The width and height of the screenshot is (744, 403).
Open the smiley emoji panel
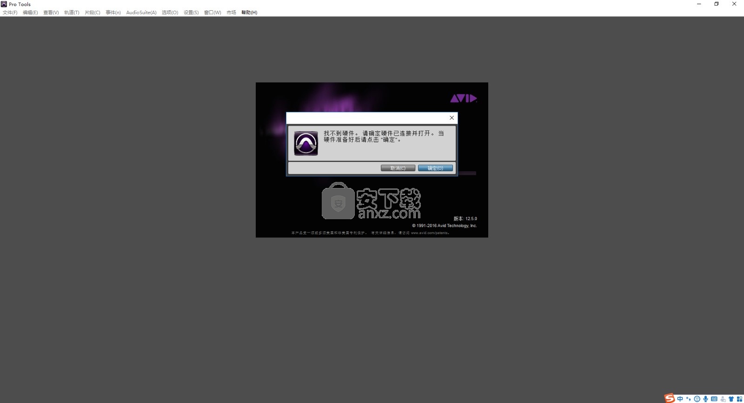click(x=697, y=399)
